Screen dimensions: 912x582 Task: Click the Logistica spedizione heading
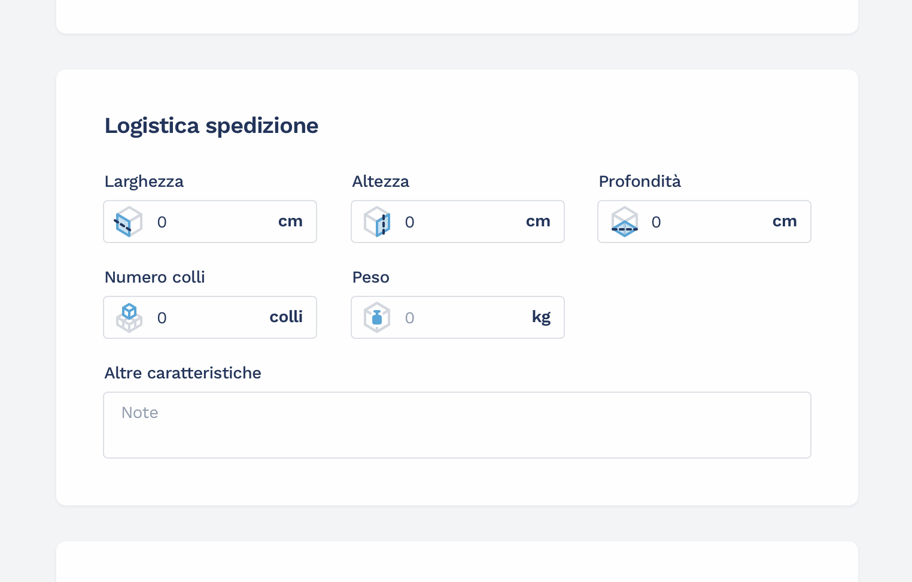click(x=211, y=126)
